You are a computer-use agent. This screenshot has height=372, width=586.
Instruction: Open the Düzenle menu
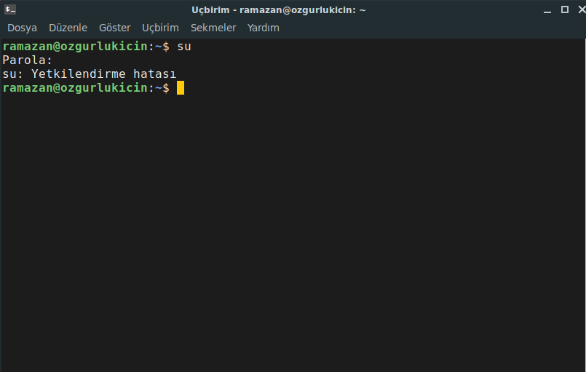[68, 28]
